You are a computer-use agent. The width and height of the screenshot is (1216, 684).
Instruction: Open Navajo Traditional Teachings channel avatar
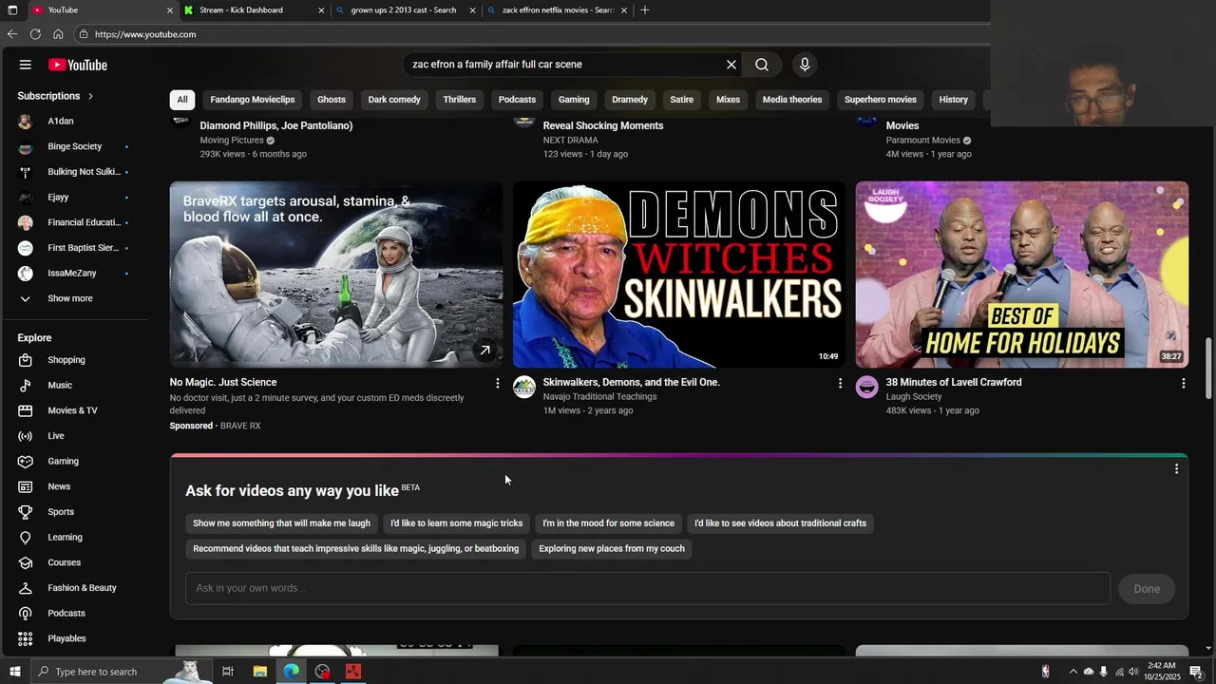(x=524, y=387)
